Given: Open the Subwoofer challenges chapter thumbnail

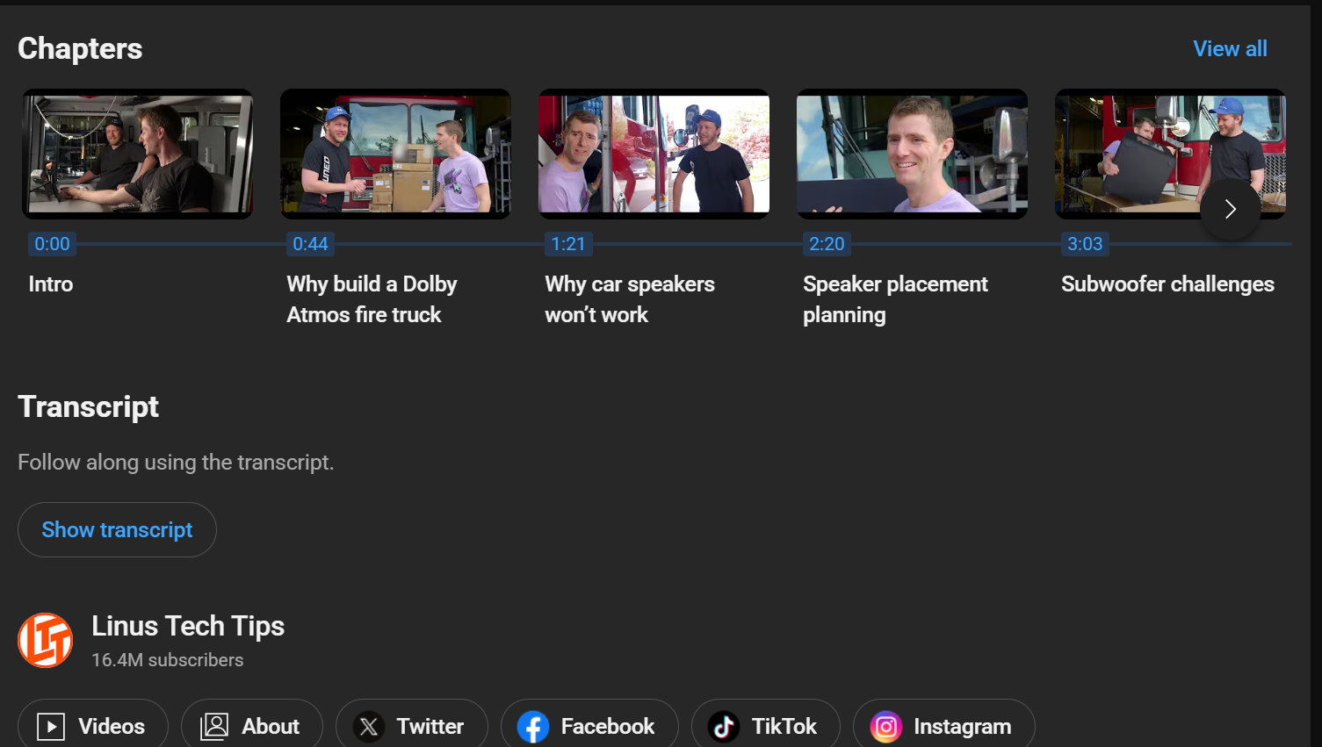Looking at the screenshot, I should click(x=1170, y=154).
